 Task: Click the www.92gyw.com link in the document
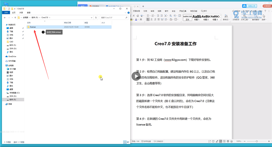(x=175, y=60)
